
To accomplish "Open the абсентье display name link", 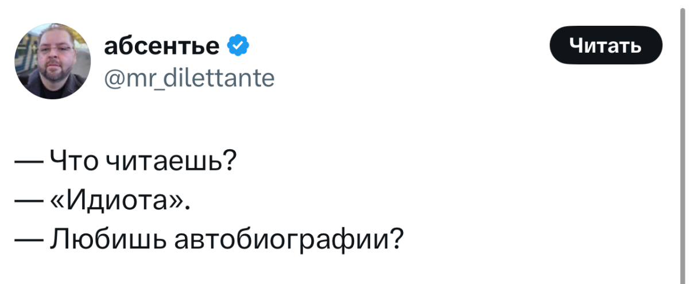I will click(x=162, y=45).
